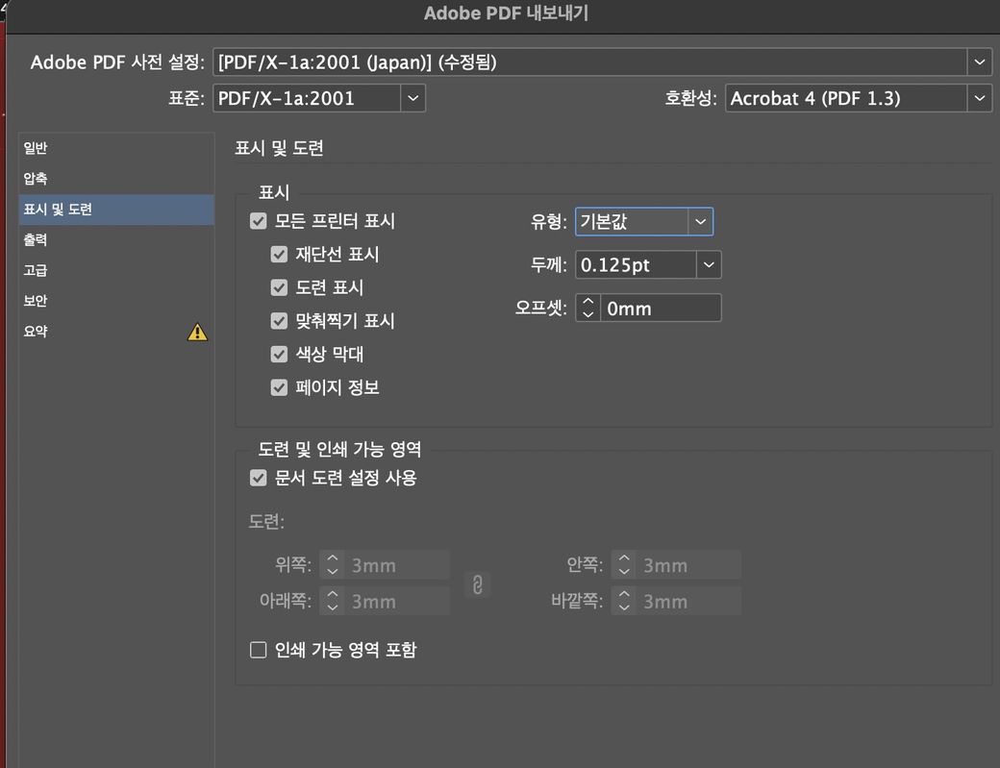The width and height of the screenshot is (1000, 768).
Task: Toggle 모든 프린터 표시 checkbox
Action: tap(259, 221)
